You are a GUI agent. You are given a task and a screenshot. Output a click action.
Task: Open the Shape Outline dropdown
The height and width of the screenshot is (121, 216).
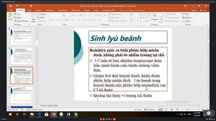172,17
